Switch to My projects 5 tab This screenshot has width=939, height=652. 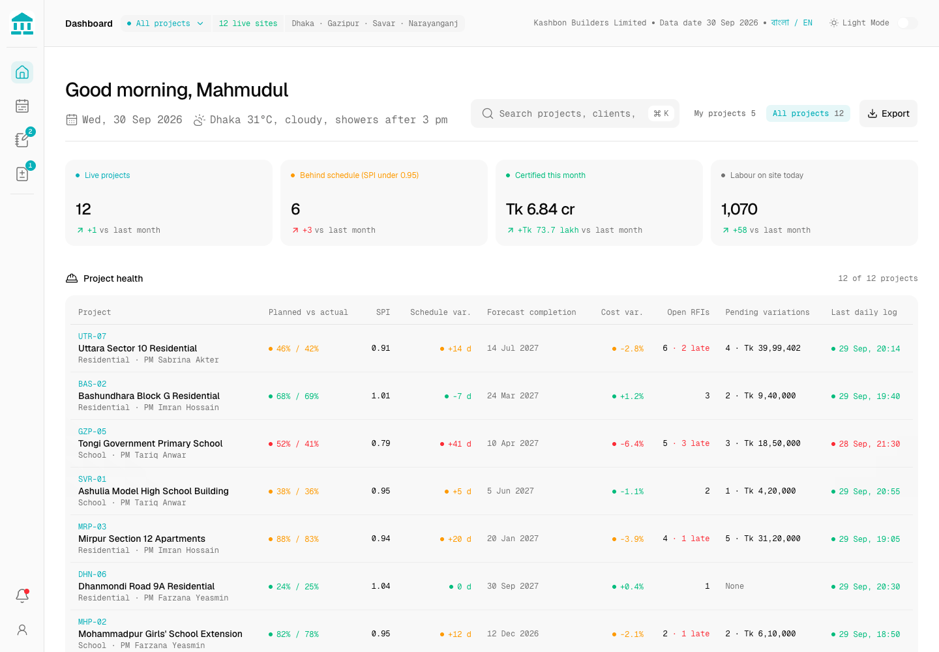coord(724,113)
